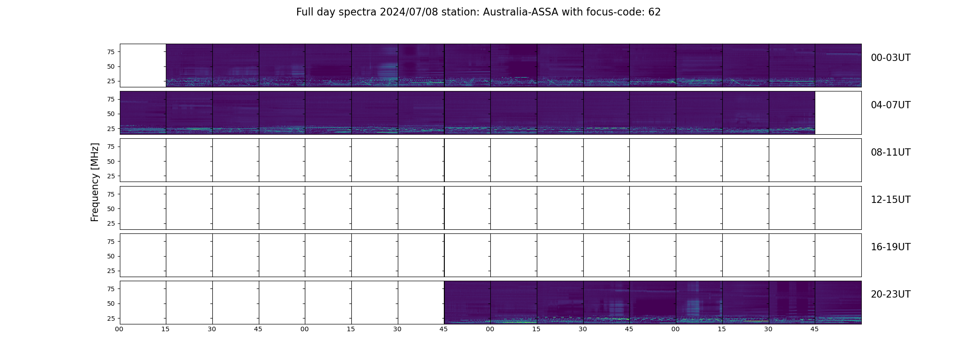Select the '20-23UT' row label
Screen dimensions: 957x364
click(890, 294)
